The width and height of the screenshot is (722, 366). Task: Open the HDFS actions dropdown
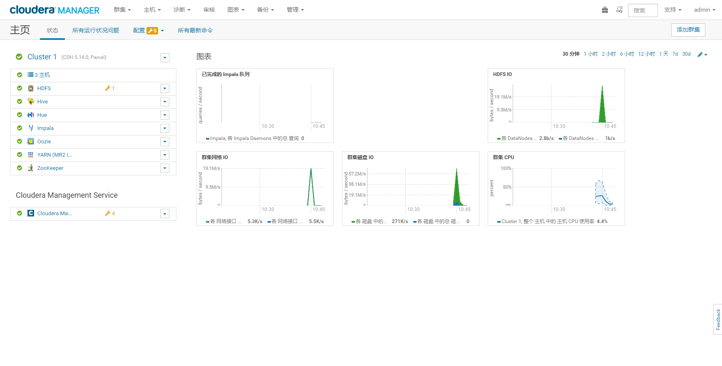[165, 88]
